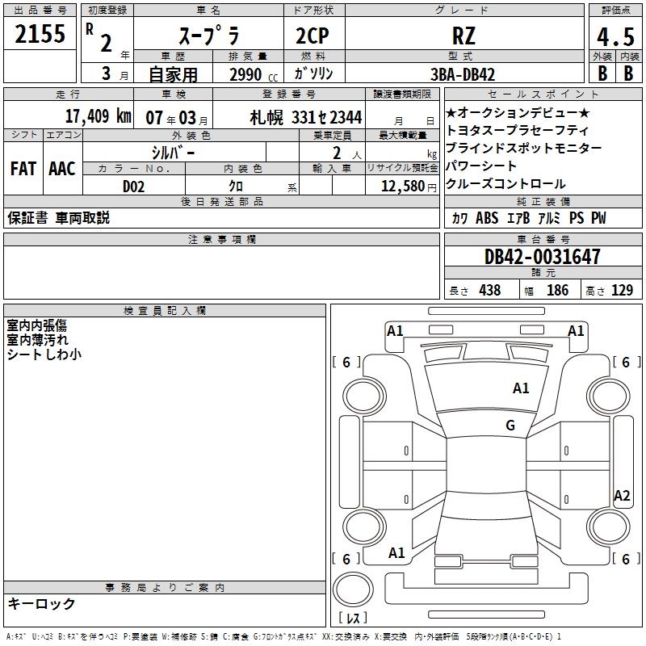Select the 評価点 header
The image size is (646, 646).
click(615, 10)
